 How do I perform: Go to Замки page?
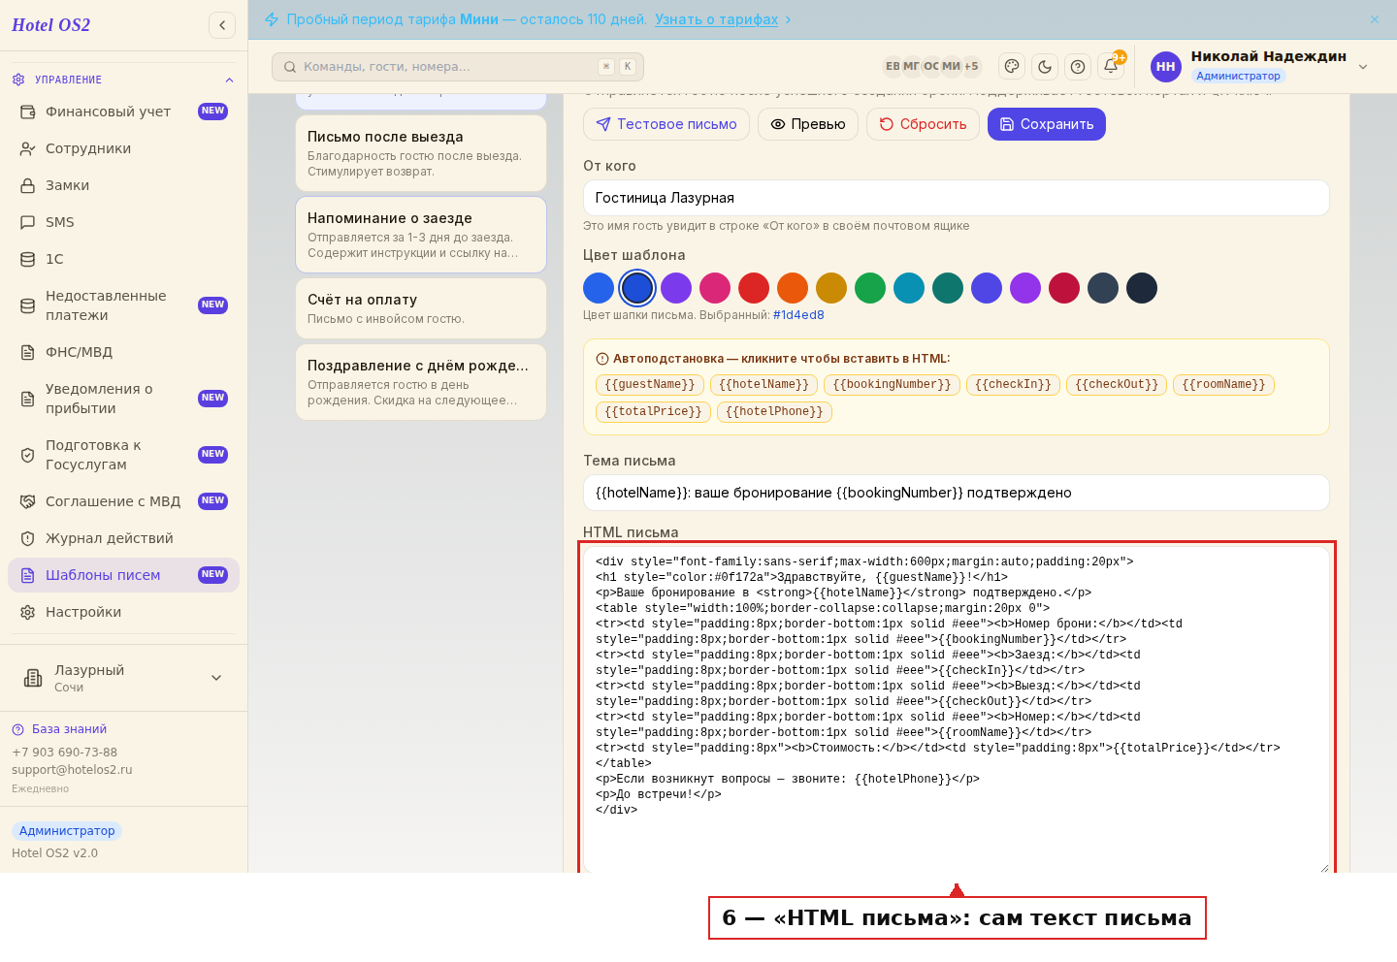click(x=123, y=185)
